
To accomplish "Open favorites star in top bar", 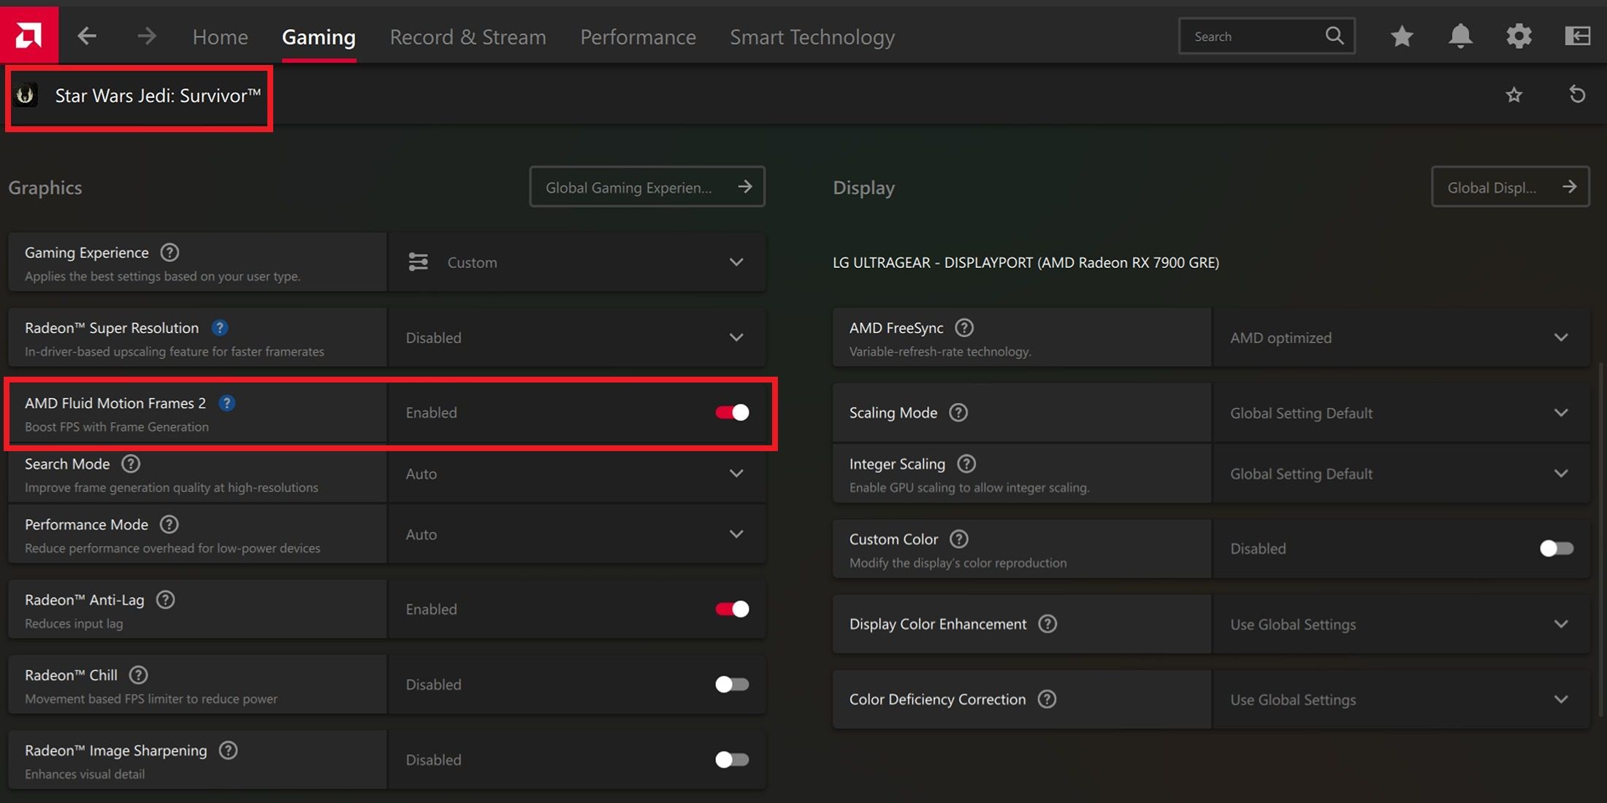I will tap(1401, 36).
